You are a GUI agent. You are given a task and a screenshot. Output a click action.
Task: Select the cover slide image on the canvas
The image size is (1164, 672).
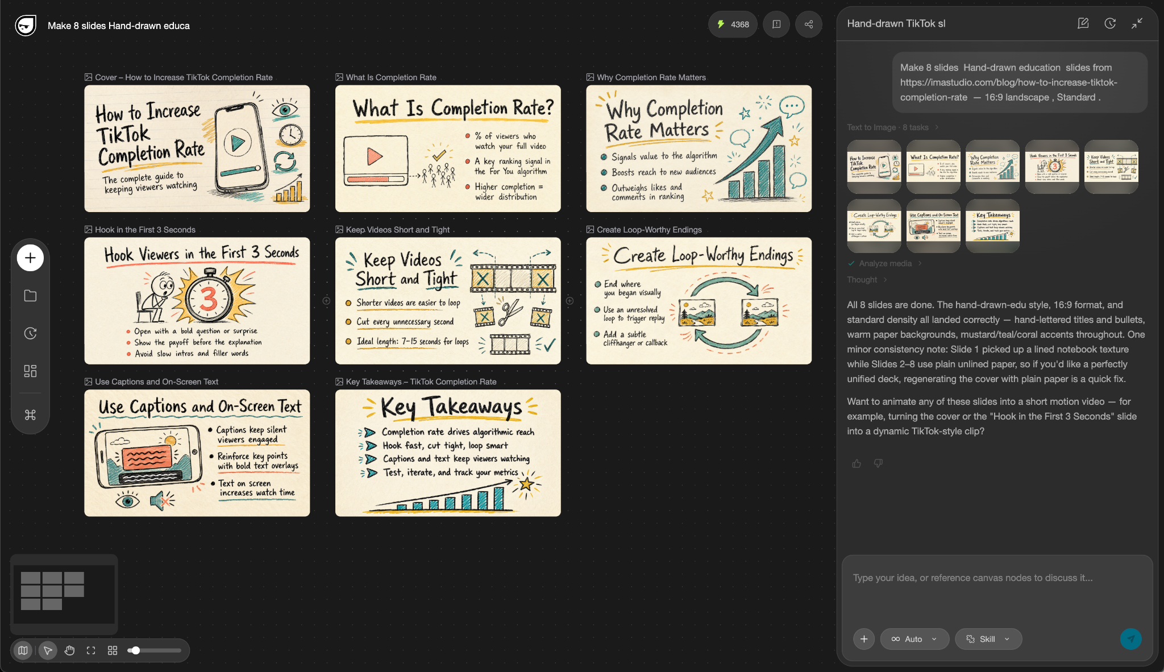(197, 148)
